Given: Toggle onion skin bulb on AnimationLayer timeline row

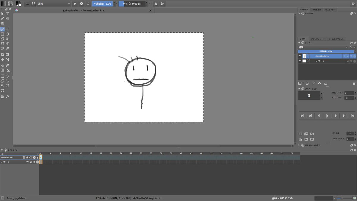Looking at the screenshot, I should point(37,157).
